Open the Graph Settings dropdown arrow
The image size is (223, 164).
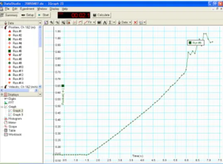tap(145, 22)
